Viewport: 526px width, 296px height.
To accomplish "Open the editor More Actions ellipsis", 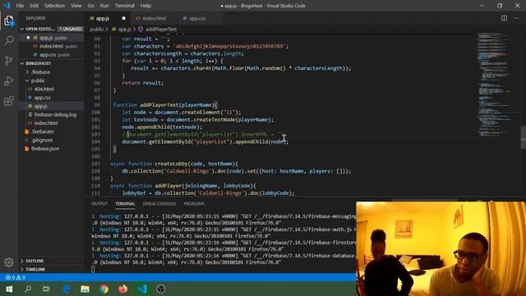I will (516, 18).
